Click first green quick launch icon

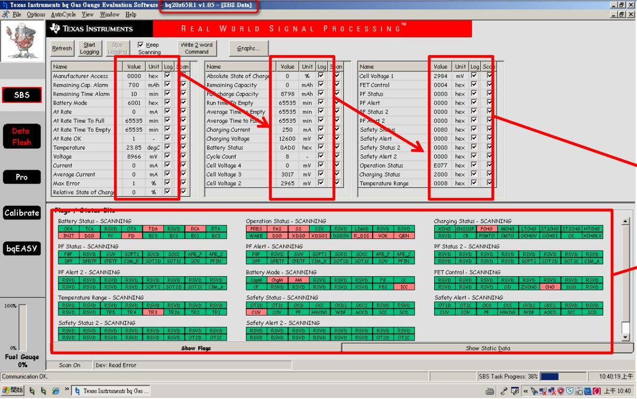[x=32, y=391]
